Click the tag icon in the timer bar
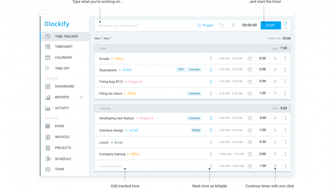The height and width of the screenshot is (188, 334). (221, 25)
